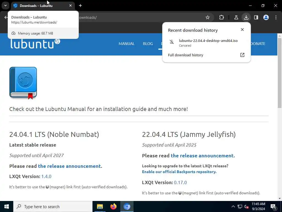
Task: Open the notification center icon
Action: click(273, 207)
